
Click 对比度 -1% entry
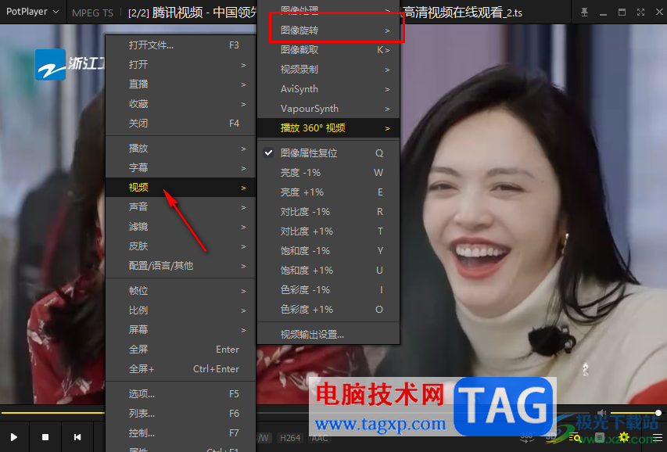coord(328,211)
